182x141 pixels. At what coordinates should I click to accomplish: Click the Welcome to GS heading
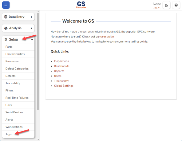coord(78,21)
